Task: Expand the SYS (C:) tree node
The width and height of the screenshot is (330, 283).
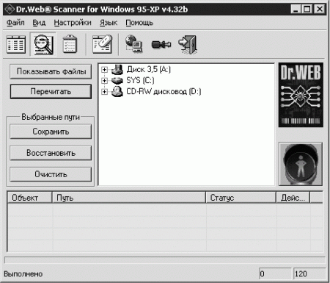Action: [104, 80]
